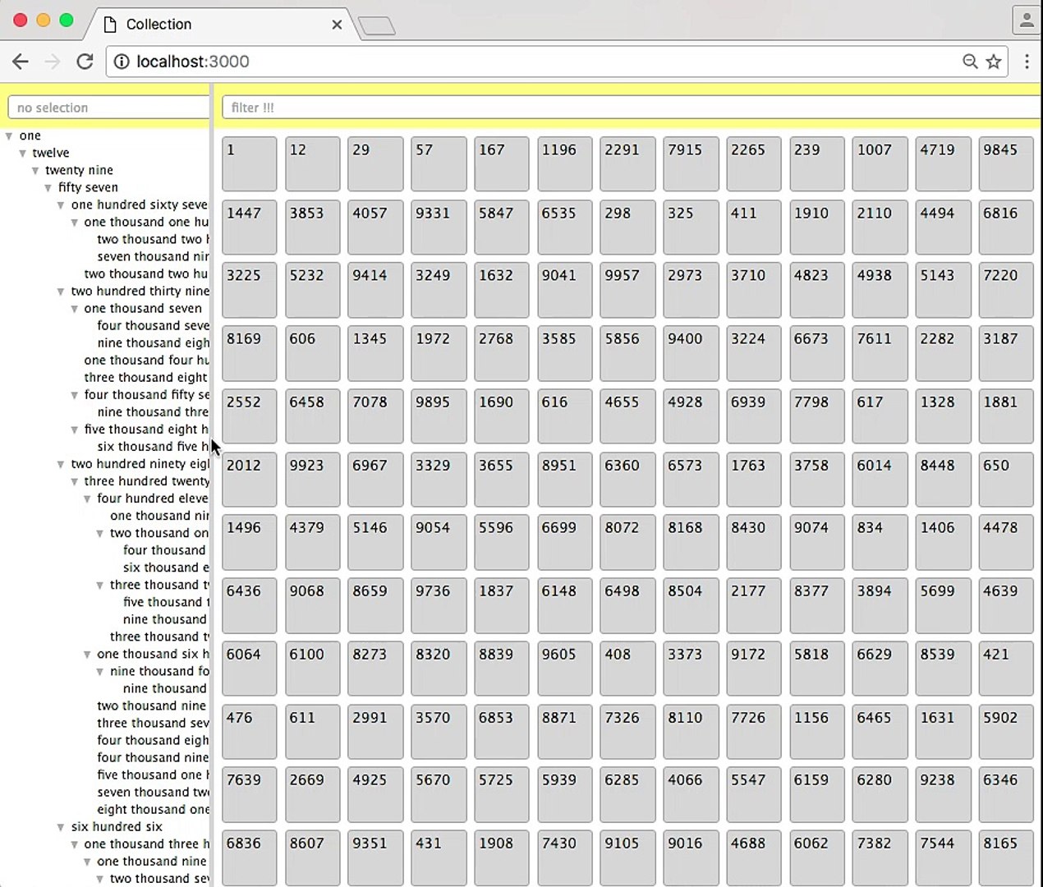The height and width of the screenshot is (887, 1043).
Task: Bookmark this page with the star icon
Action: click(x=994, y=62)
